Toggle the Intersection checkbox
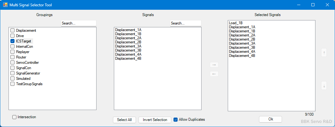The width and height of the screenshot is (335, 127). coord(15,117)
